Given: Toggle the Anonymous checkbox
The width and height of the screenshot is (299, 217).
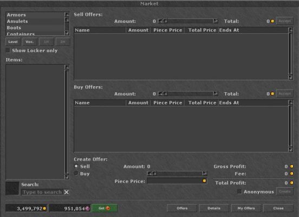Looking at the screenshot, I should click(239, 192).
